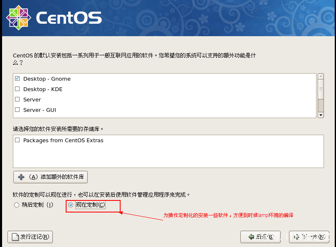Click the scroll down arrow of the software list
The width and height of the screenshot is (336, 247).
click(x=321, y=115)
